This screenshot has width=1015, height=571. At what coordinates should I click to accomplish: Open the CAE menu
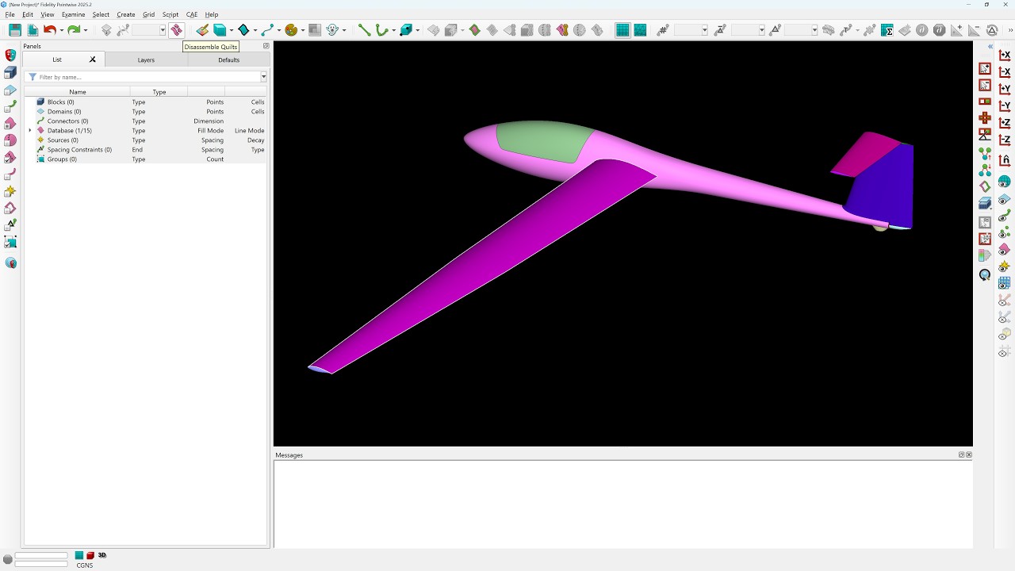(x=192, y=14)
